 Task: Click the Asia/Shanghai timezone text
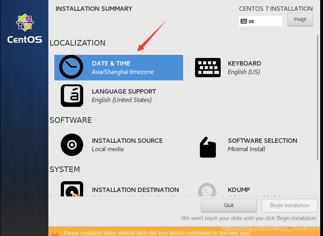tap(123, 72)
